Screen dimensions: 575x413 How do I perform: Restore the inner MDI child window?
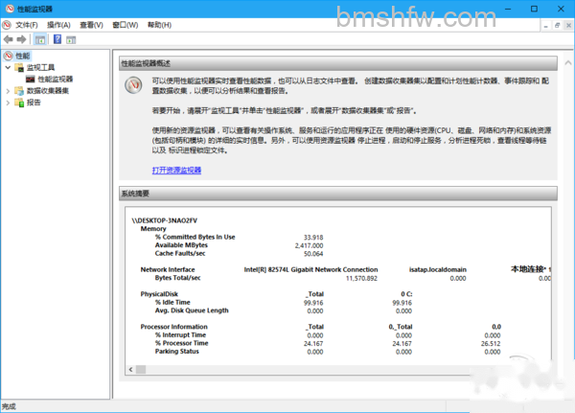(x=557, y=26)
